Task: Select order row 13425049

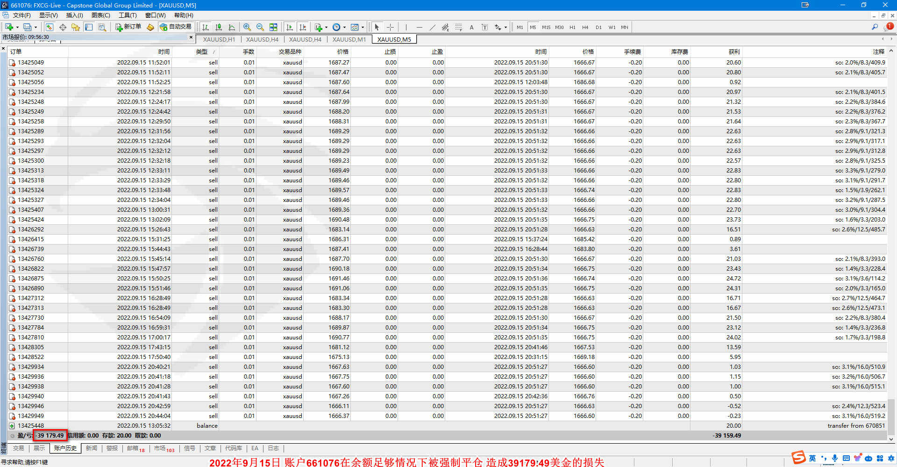Action: (x=448, y=62)
